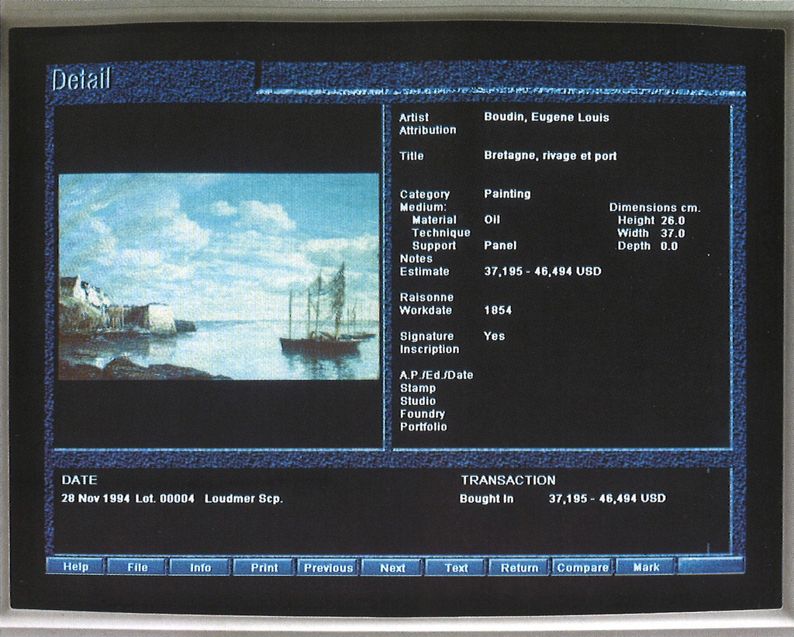Print the current artwork record

coord(264,567)
